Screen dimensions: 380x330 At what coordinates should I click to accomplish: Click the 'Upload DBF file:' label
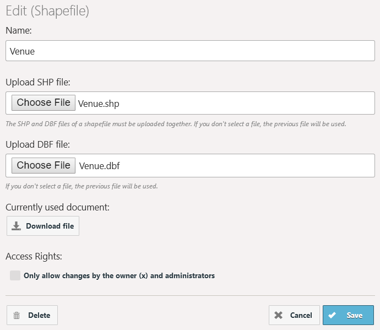[37, 144]
